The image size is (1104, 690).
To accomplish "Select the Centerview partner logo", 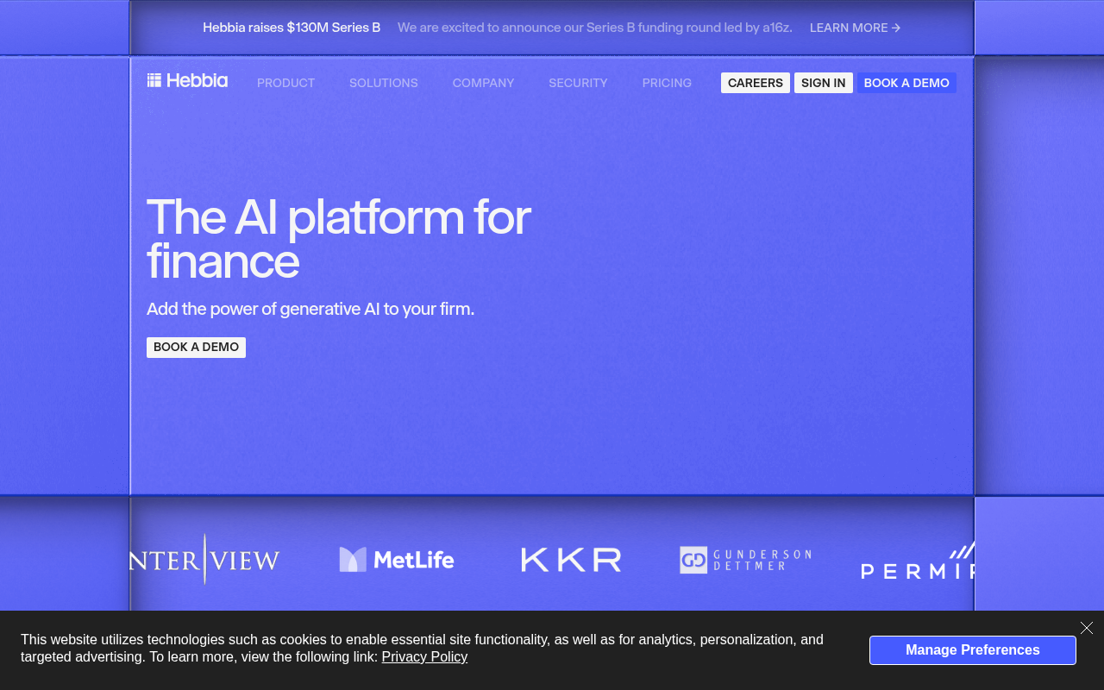I will tap(204, 559).
